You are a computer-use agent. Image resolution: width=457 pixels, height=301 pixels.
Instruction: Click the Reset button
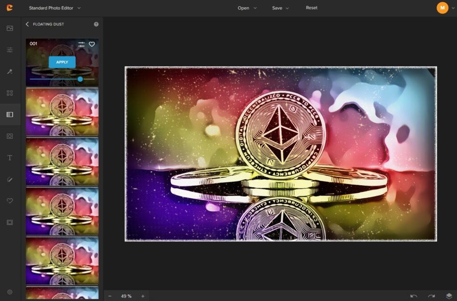pyautogui.click(x=312, y=8)
